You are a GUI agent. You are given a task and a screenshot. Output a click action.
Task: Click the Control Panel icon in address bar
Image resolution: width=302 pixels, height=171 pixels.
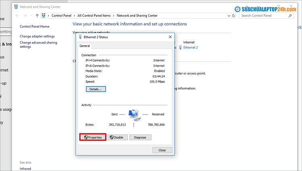43,16
